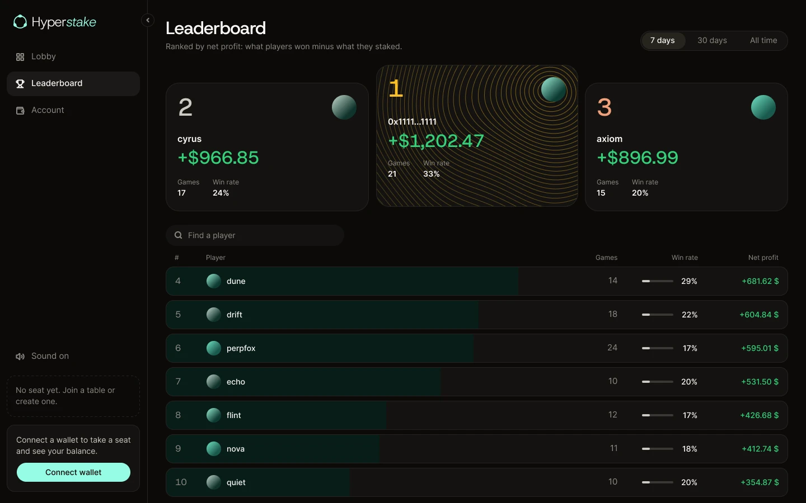Click the +$966.85 profit on cyrus card
This screenshot has width=806, height=503.
tap(218, 158)
